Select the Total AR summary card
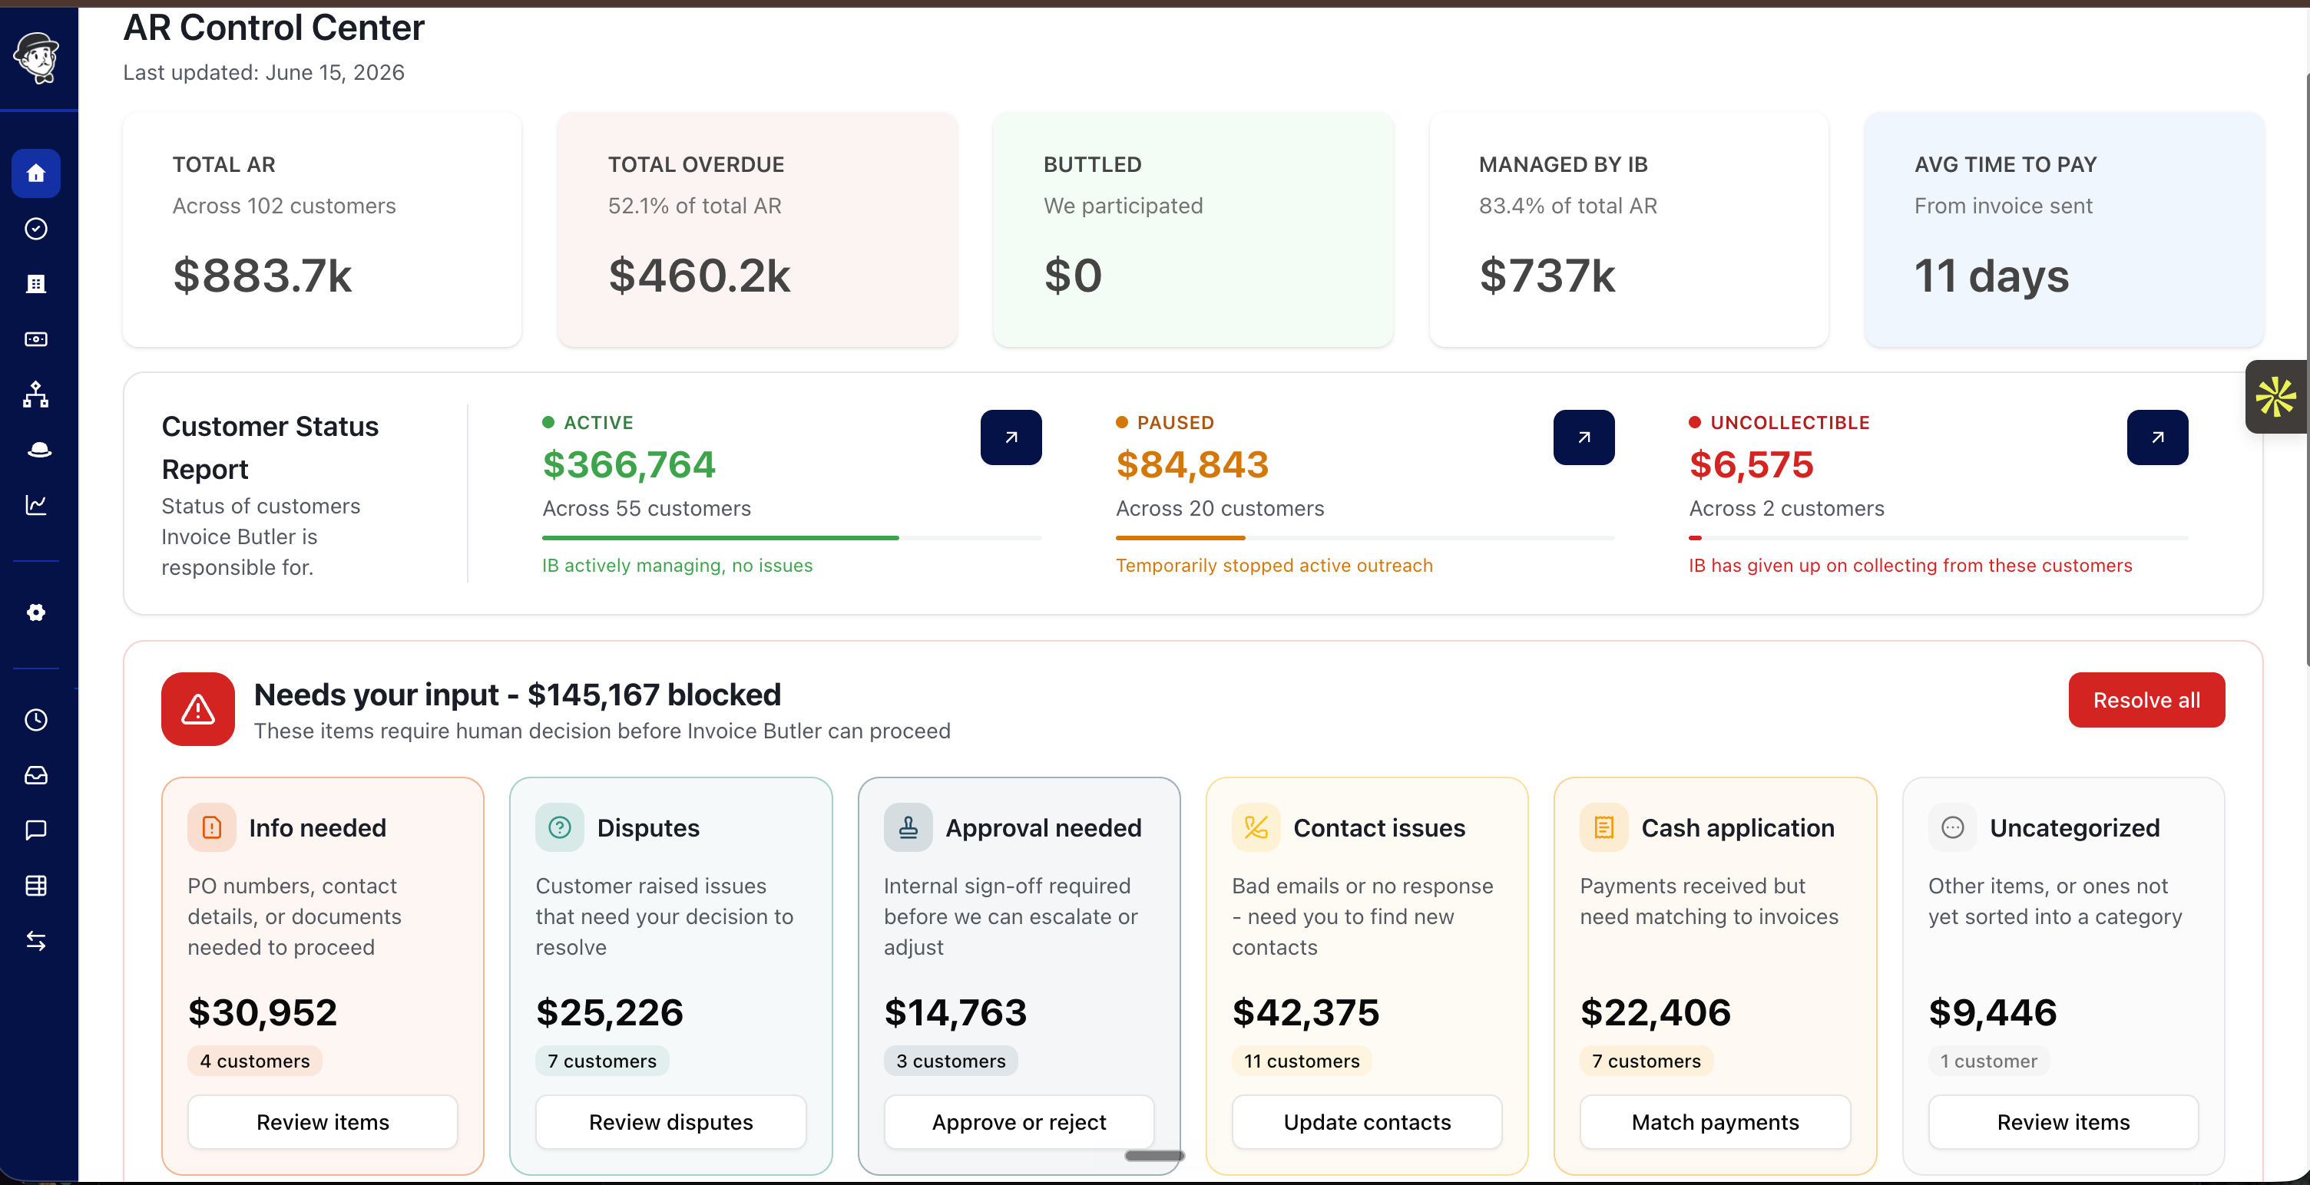2310x1185 pixels. tap(322, 229)
